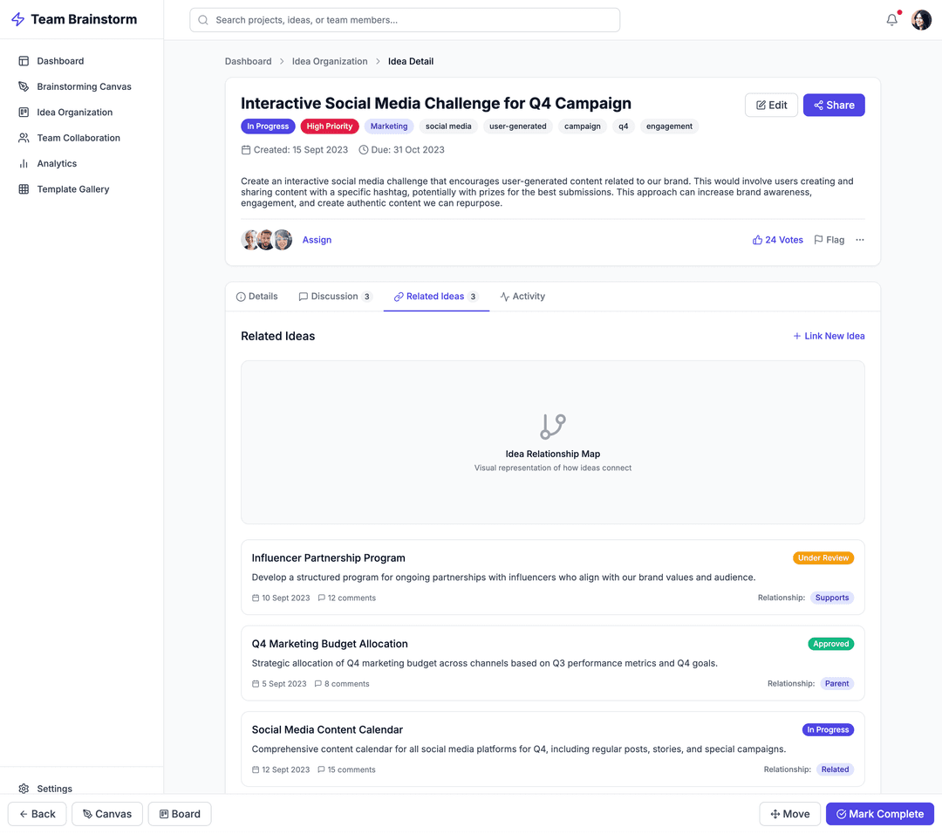Click the Edit button
This screenshot has width=942, height=834.
point(771,105)
